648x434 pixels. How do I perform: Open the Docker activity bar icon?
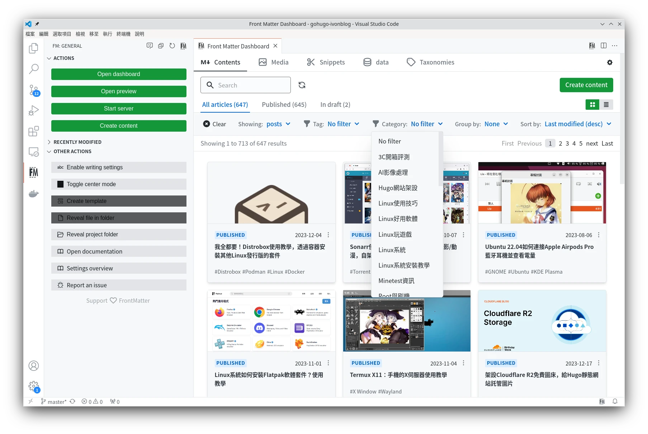33,194
